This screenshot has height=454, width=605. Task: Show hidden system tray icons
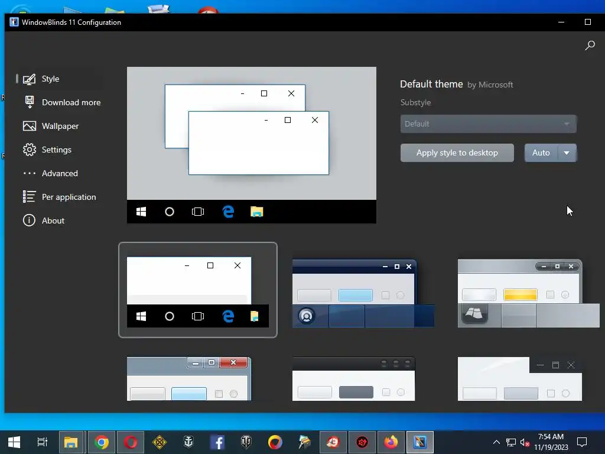pyautogui.click(x=496, y=442)
